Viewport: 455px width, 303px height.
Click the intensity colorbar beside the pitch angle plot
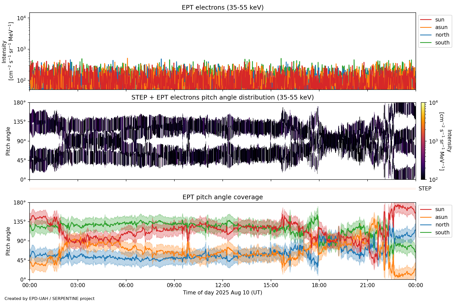[x=423, y=141]
